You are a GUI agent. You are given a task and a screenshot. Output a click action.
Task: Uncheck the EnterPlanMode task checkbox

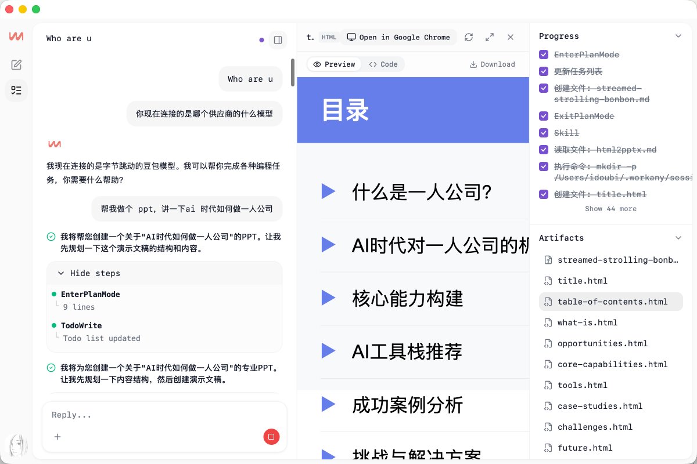click(x=543, y=54)
